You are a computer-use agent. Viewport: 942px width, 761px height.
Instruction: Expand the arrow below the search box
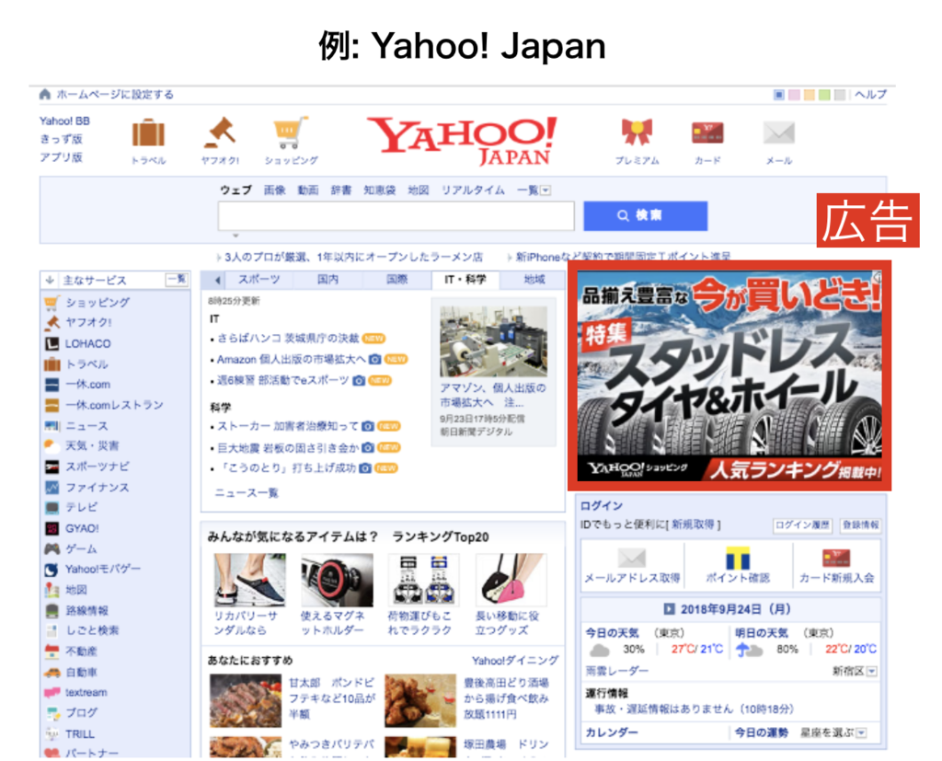click(x=235, y=236)
